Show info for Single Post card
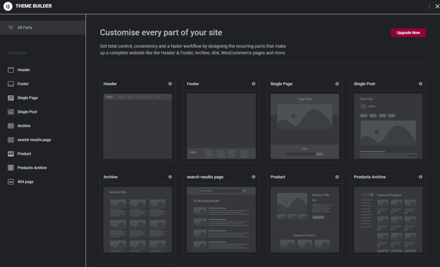The image size is (440, 267). coord(420,84)
